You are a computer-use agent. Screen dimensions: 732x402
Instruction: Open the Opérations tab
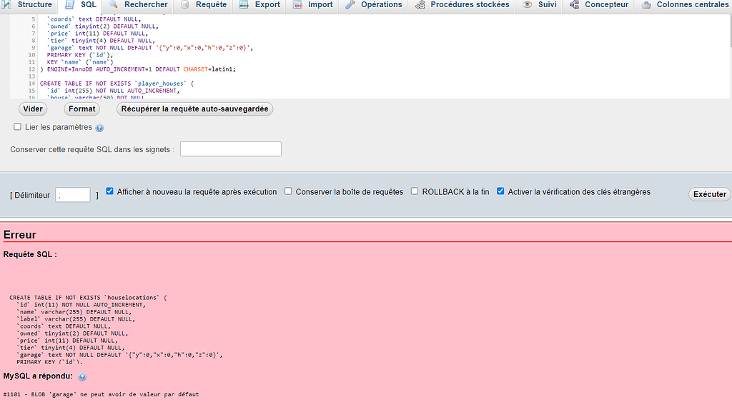click(373, 5)
